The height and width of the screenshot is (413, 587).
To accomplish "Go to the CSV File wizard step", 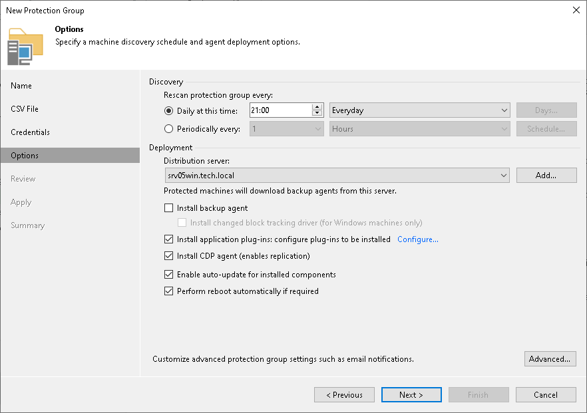I will 25,109.
